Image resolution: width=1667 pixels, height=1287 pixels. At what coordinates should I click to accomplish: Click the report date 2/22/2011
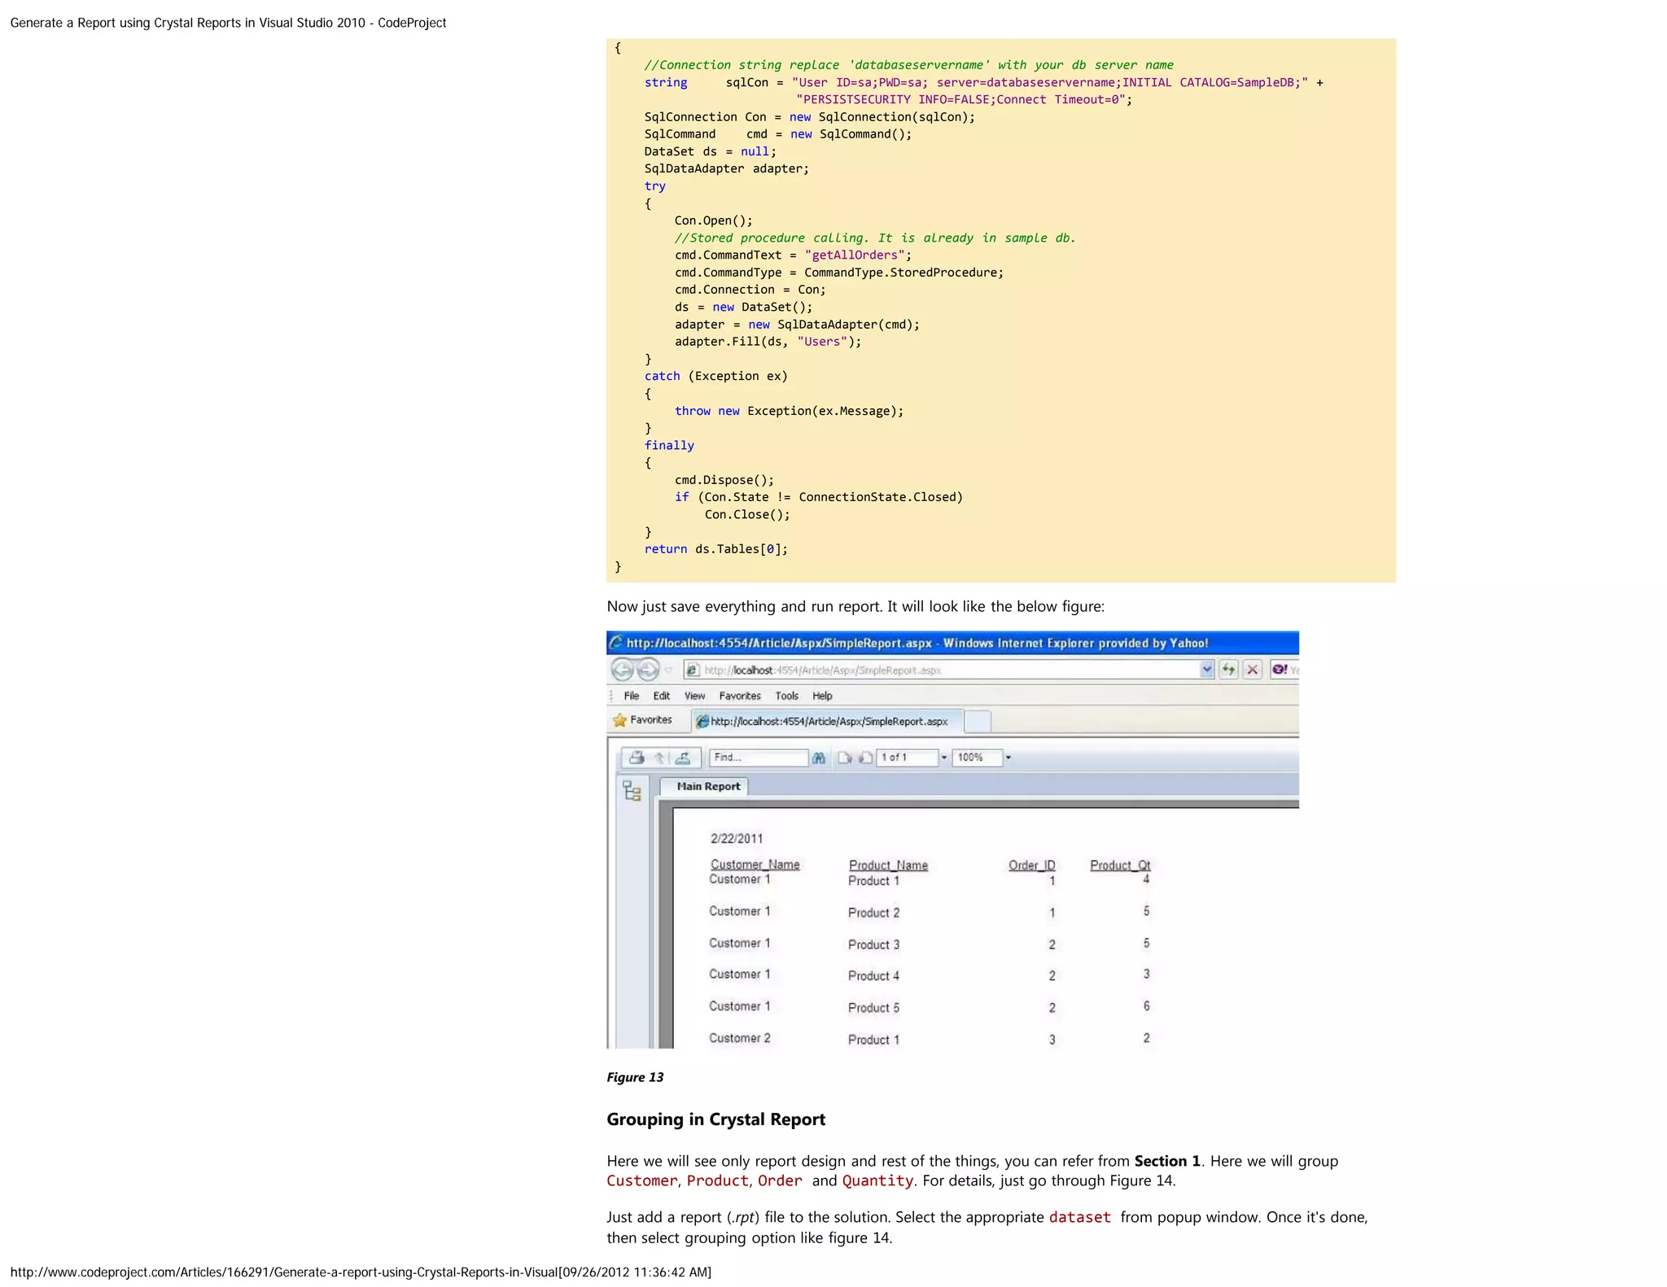[737, 838]
